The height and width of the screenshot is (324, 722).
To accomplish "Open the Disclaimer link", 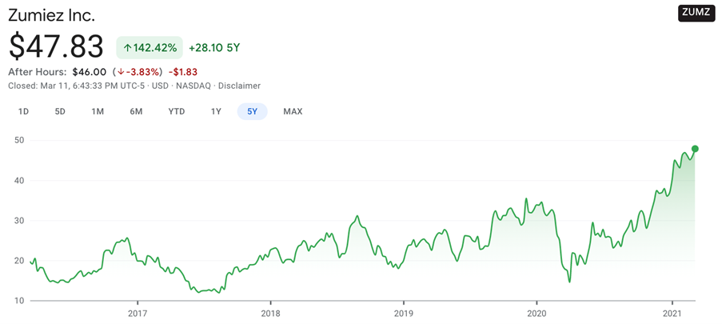I will (x=239, y=86).
